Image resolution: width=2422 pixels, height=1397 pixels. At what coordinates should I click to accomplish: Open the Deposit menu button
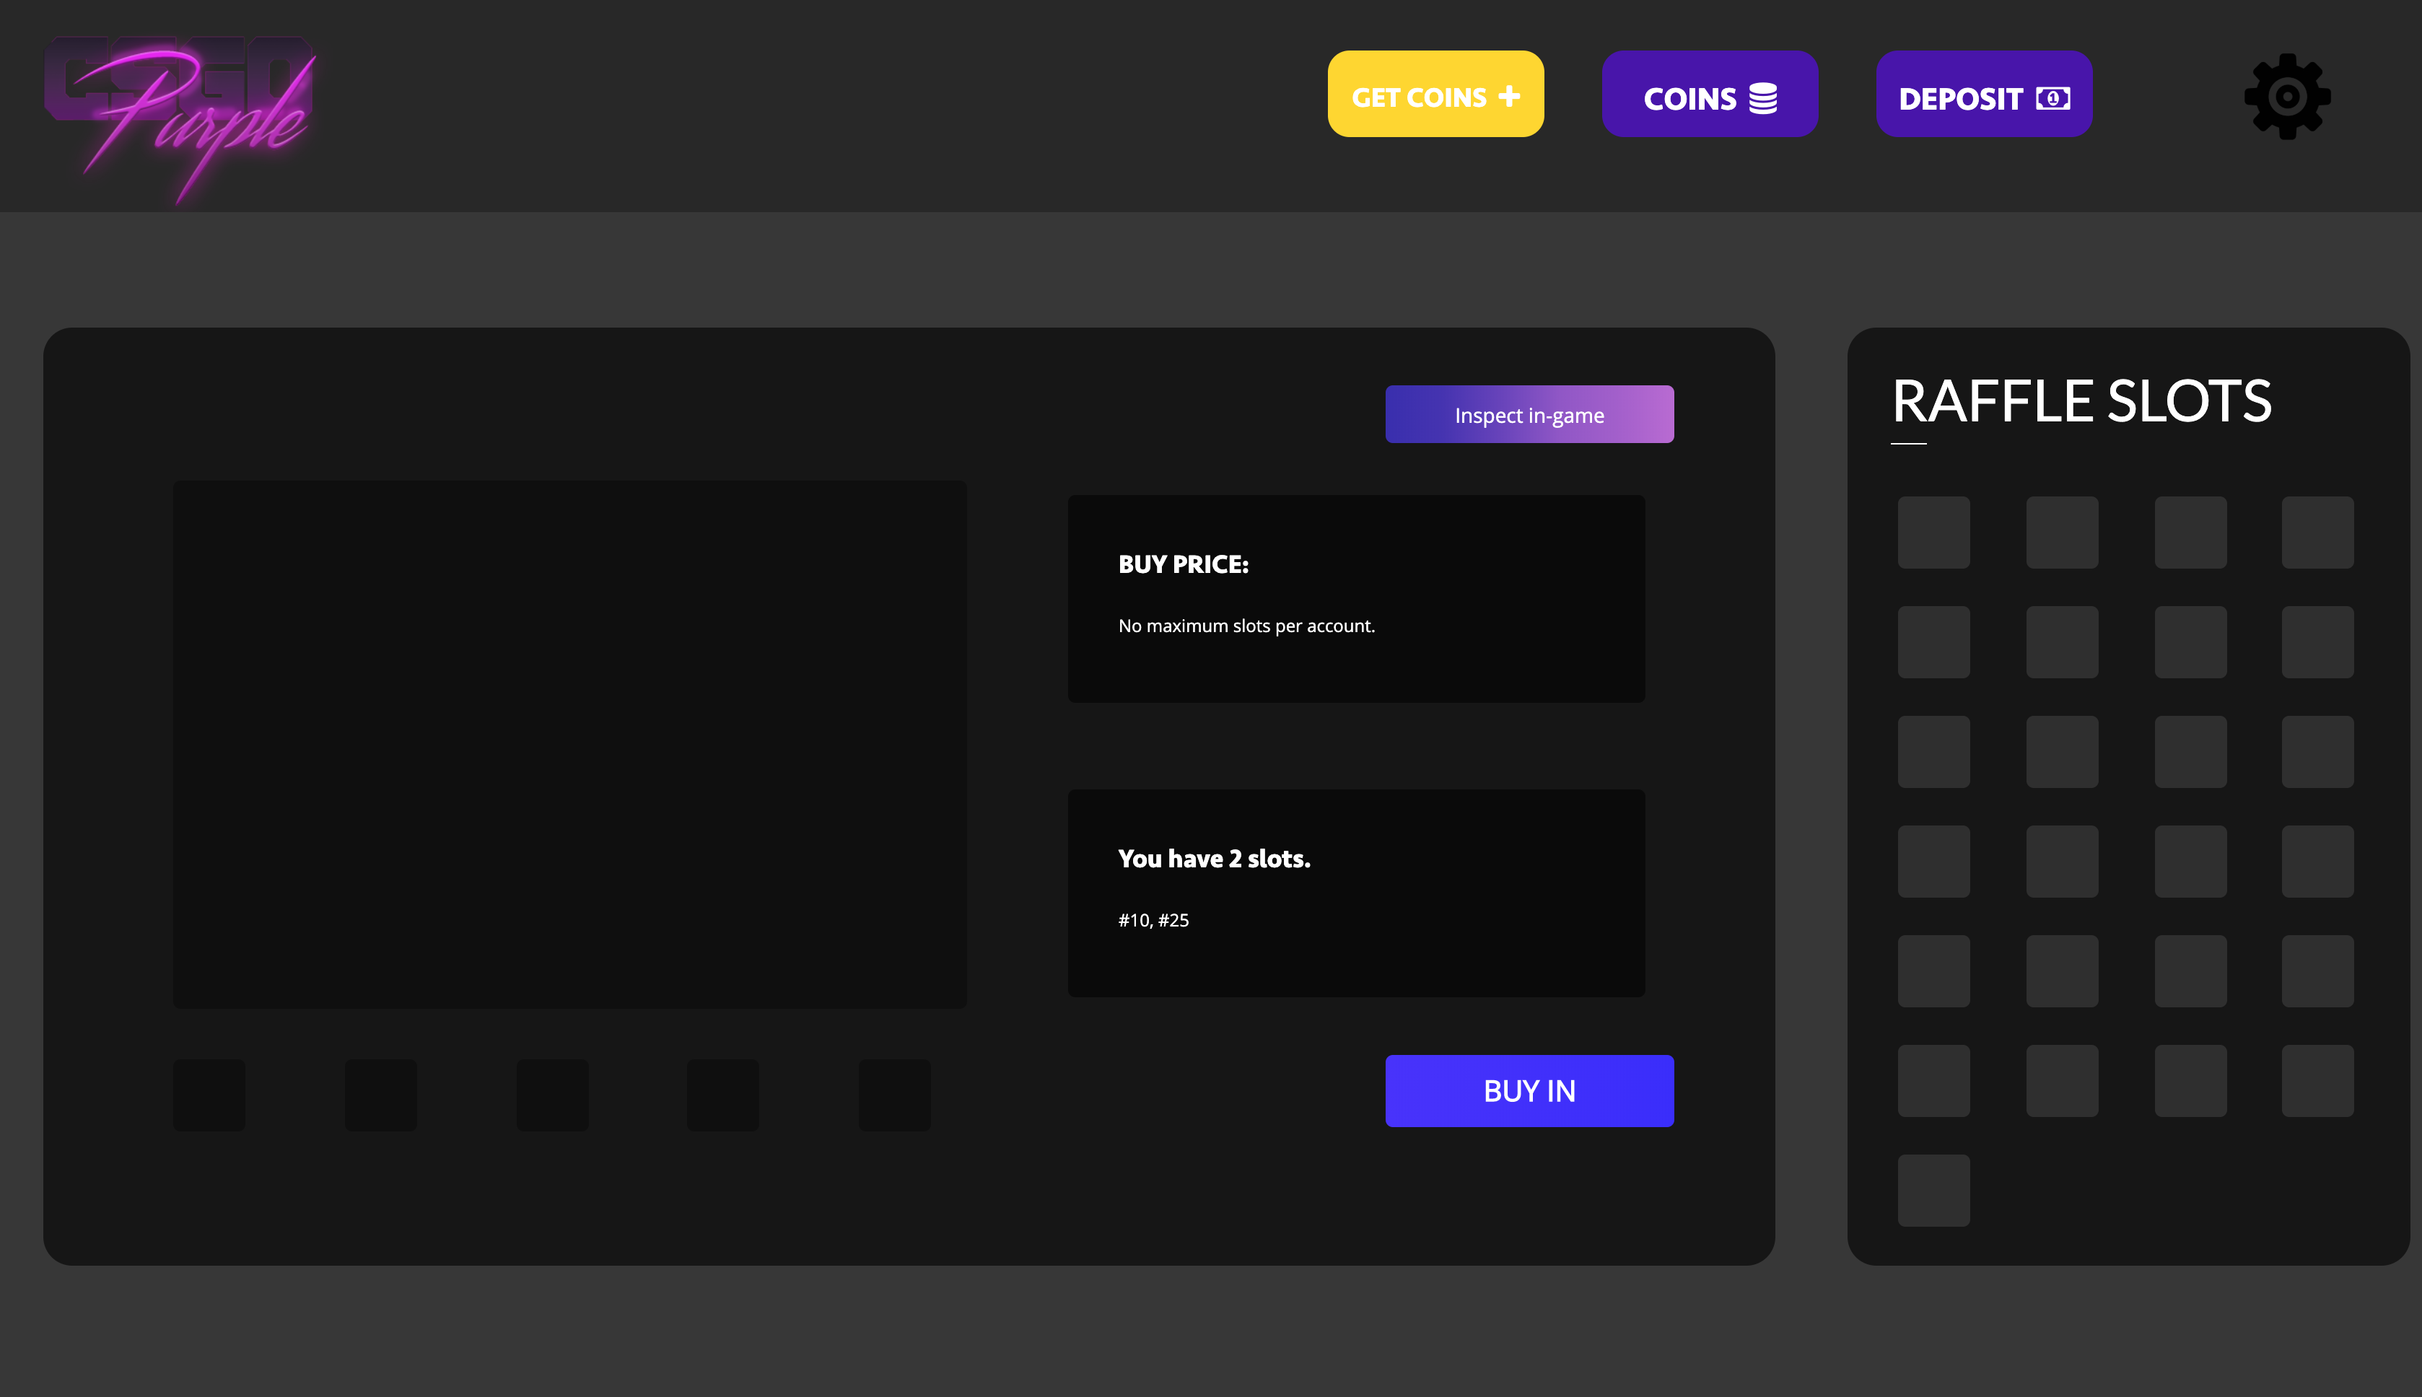coord(1983,94)
